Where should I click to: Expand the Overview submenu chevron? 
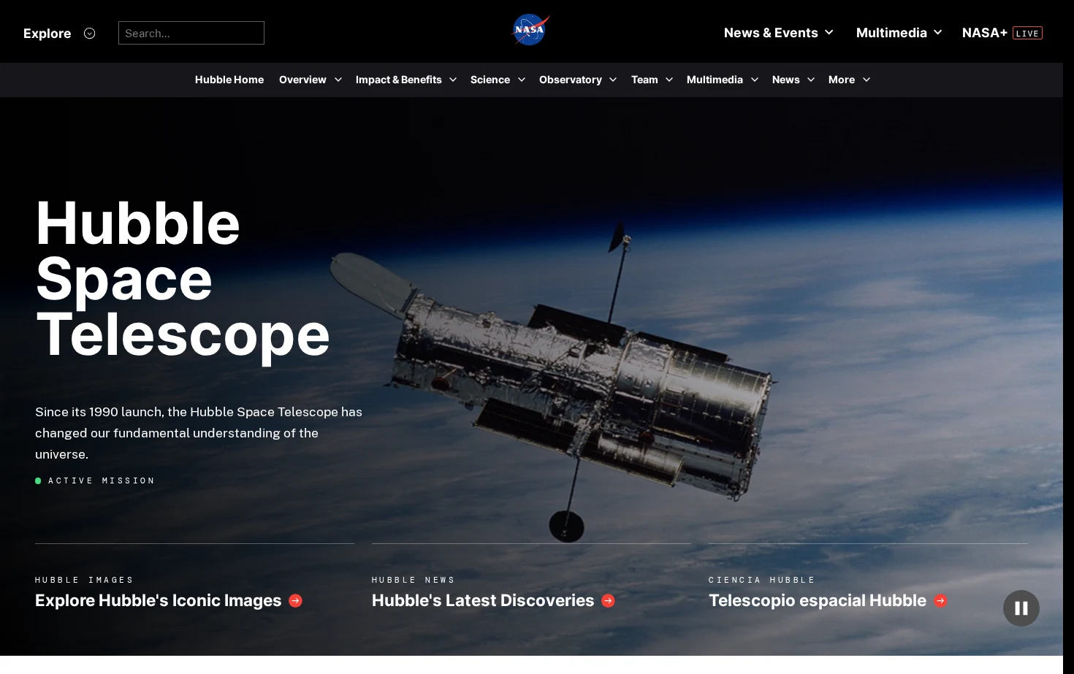[338, 80]
